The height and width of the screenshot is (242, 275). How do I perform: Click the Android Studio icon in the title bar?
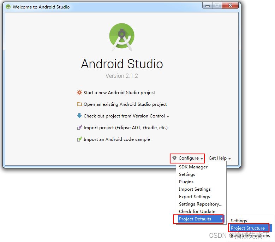point(8,7)
